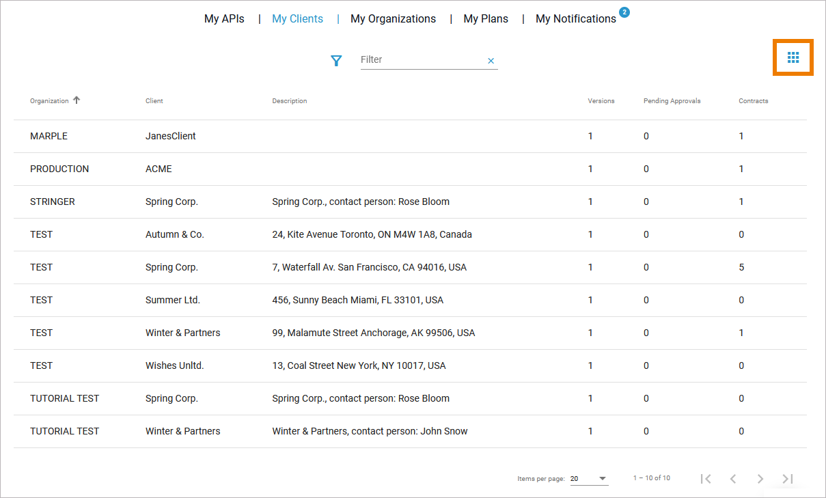Open the My Plans tab

[486, 19]
